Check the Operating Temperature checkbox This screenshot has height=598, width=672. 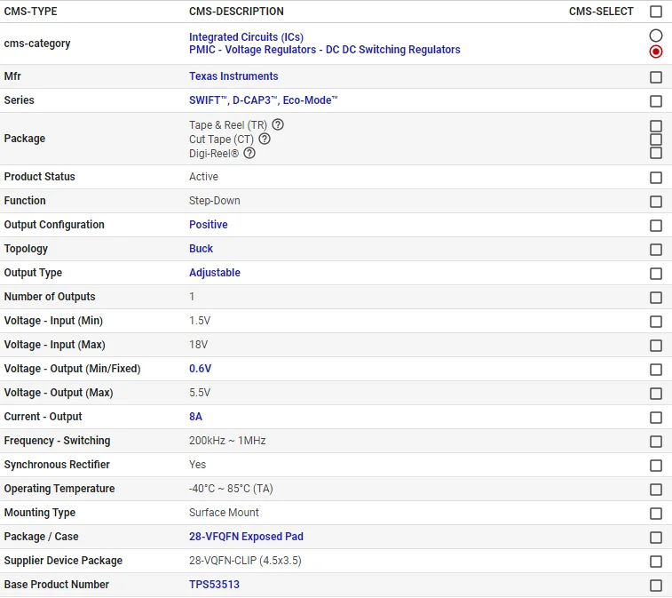(x=656, y=490)
